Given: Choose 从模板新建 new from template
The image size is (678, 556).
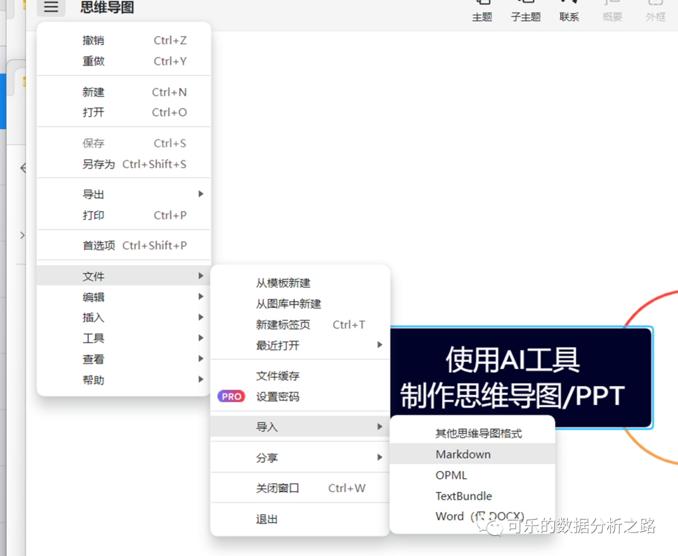Looking at the screenshot, I should tap(283, 283).
